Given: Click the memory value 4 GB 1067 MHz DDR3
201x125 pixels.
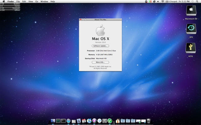Looking at the screenshot, I should click(104, 55).
